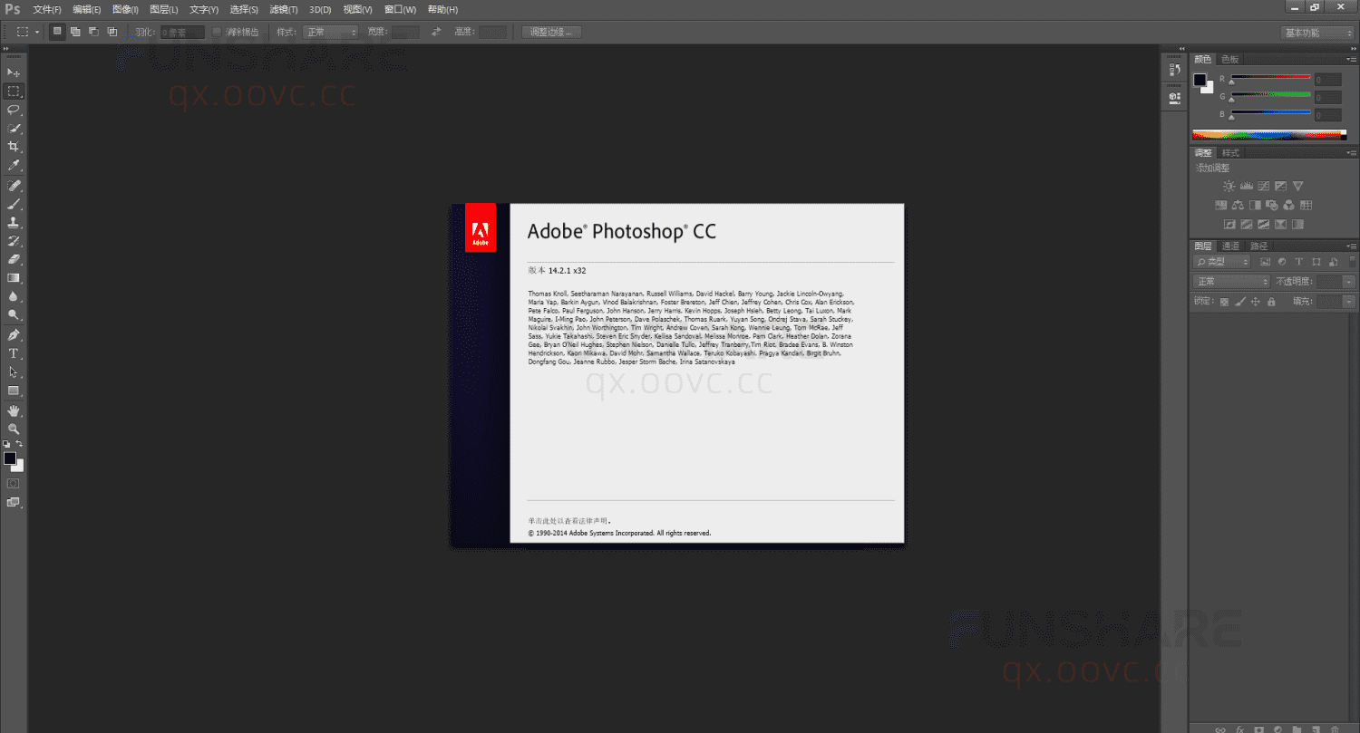Click the color spectrum ramp in Color panel

(1269, 136)
